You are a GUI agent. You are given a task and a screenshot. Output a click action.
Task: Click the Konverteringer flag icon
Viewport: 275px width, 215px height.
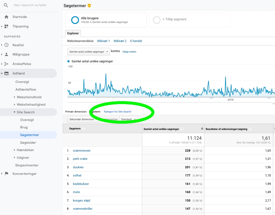(x=7, y=174)
